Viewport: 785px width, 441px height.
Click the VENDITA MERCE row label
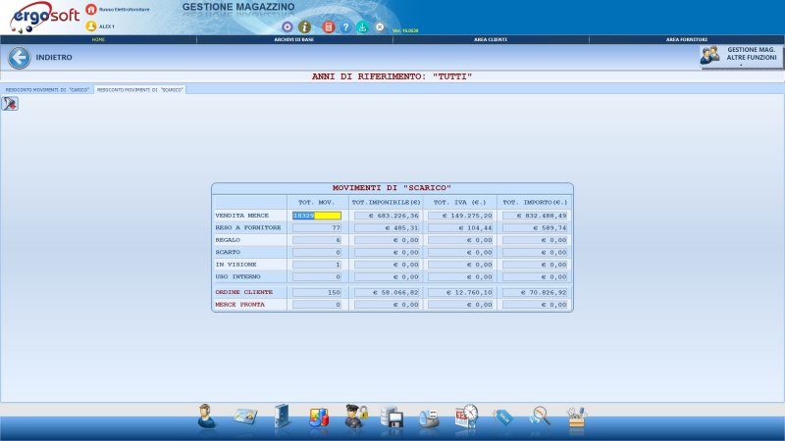241,216
